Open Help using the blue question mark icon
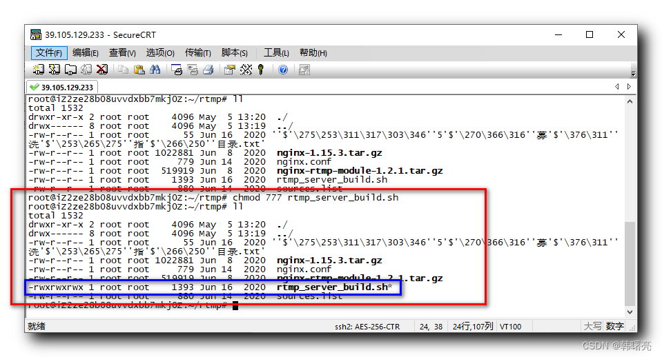 click(x=283, y=70)
